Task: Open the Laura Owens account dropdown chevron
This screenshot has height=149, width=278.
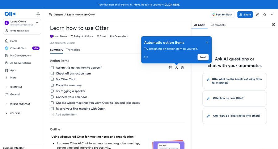Action: pos(37,22)
